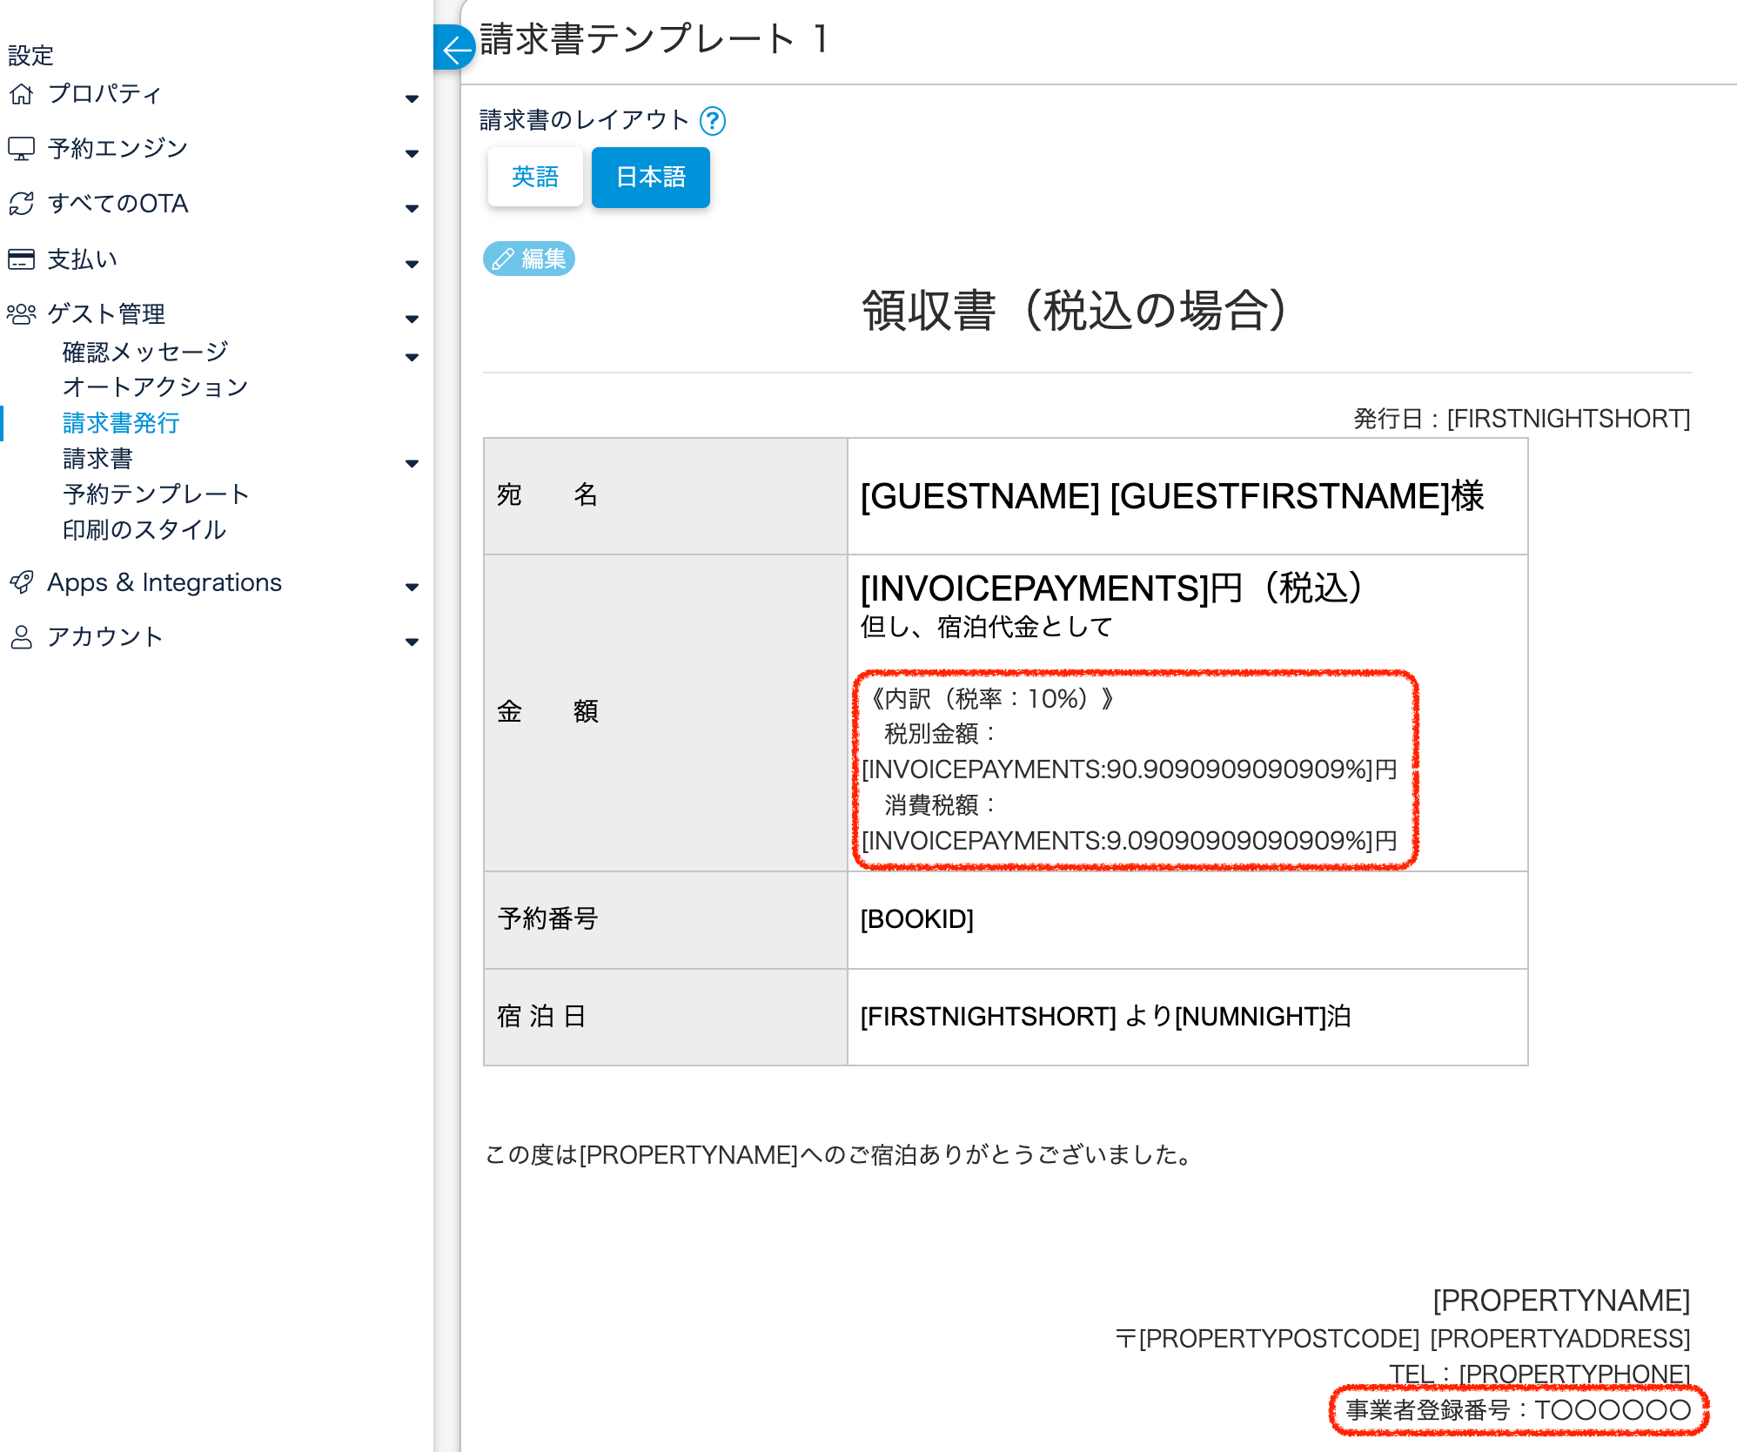Open the 請求書発行 link
1737x1452 pixels.
pos(121,423)
